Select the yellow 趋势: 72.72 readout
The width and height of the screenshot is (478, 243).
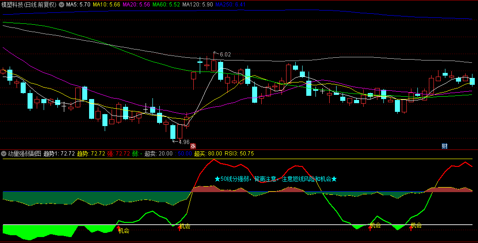coord(91,154)
